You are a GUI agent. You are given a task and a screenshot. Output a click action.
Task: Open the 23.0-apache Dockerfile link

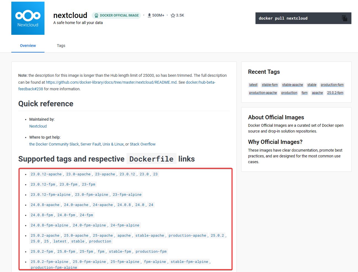point(78,174)
